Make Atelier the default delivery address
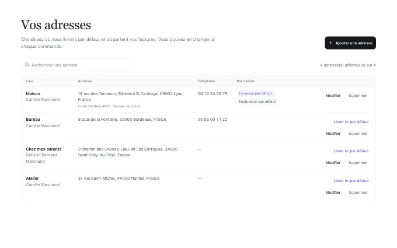Image resolution: width=397 pixels, height=248 pixels. [x=351, y=181]
